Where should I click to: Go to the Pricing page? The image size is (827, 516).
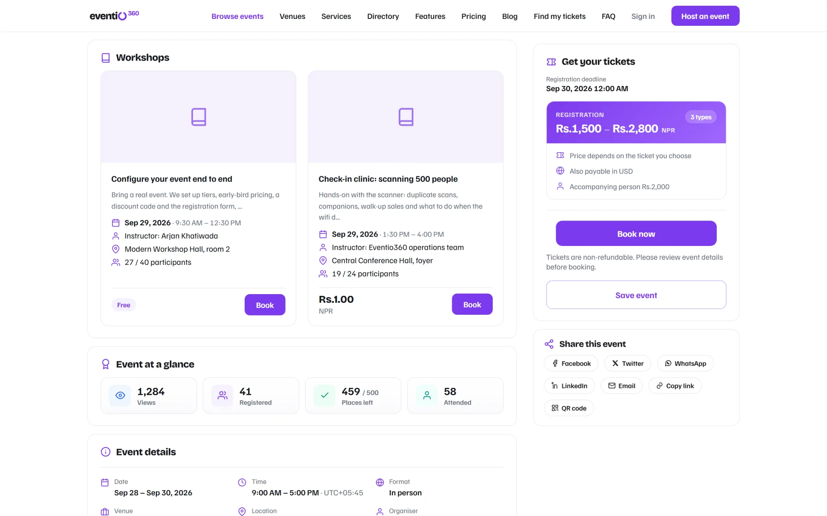coord(473,16)
